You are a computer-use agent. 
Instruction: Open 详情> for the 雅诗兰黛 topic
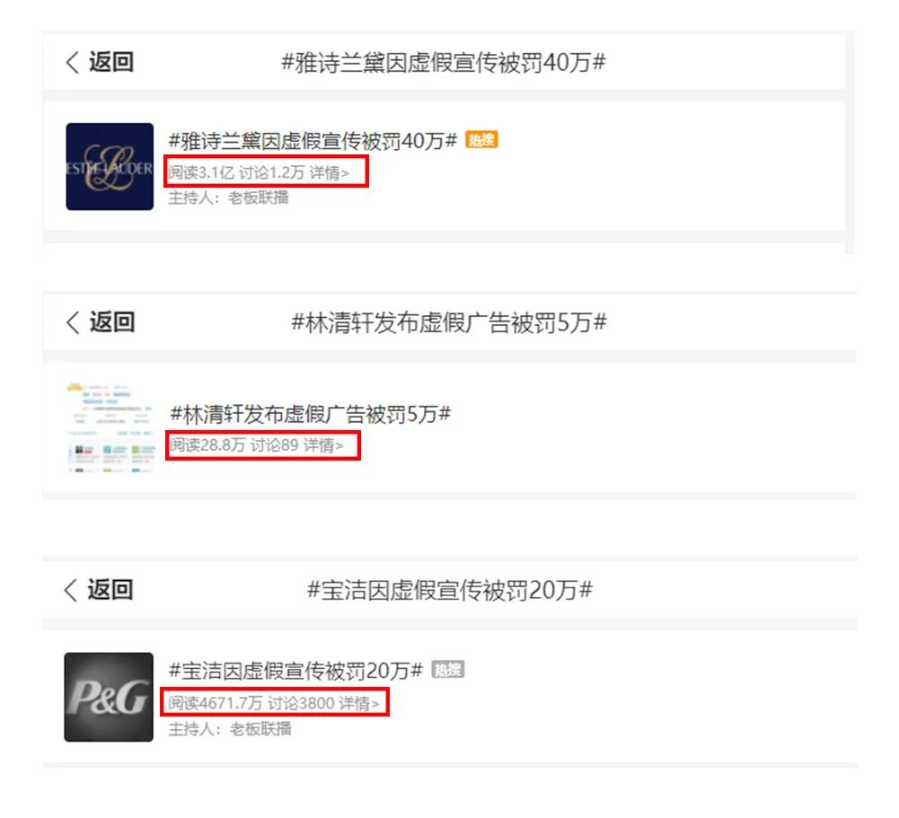tap(329, 172)
